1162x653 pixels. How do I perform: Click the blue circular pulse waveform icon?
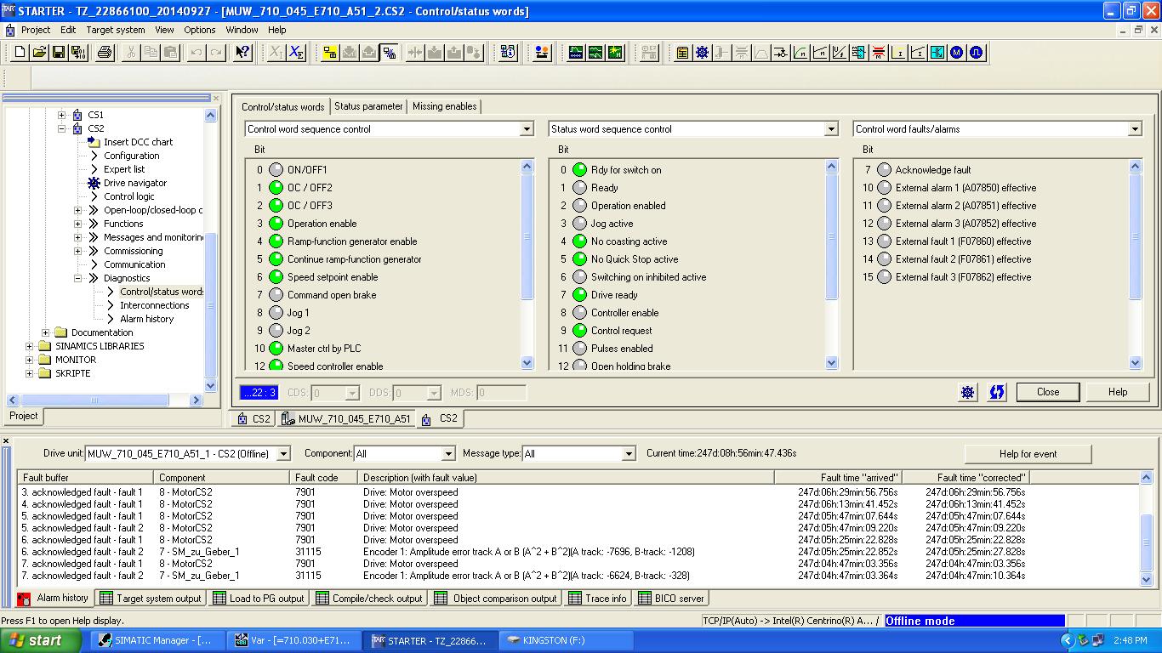pyautogui.click(x=977, y=53)
